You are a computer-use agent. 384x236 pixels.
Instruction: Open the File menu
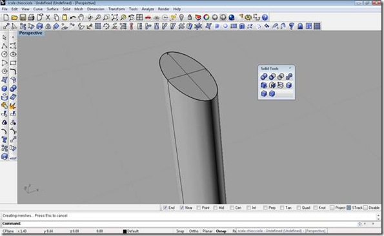(5, 9)
